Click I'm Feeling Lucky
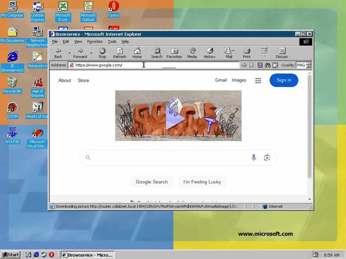This screenshot has height=259, width=346. tap(202, 182)
